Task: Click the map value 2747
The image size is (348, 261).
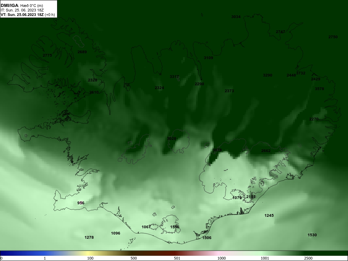Action: point(280,32)
